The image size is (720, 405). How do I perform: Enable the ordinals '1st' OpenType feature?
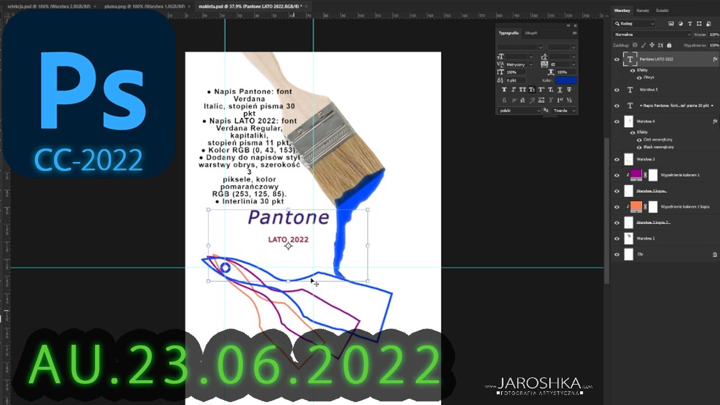(560, 100)
